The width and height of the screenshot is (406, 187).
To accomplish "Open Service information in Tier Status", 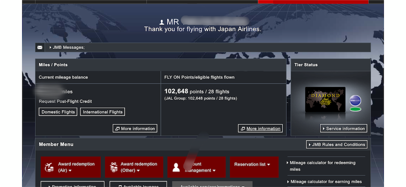I will pyautogui.click(x=344, y=128).
